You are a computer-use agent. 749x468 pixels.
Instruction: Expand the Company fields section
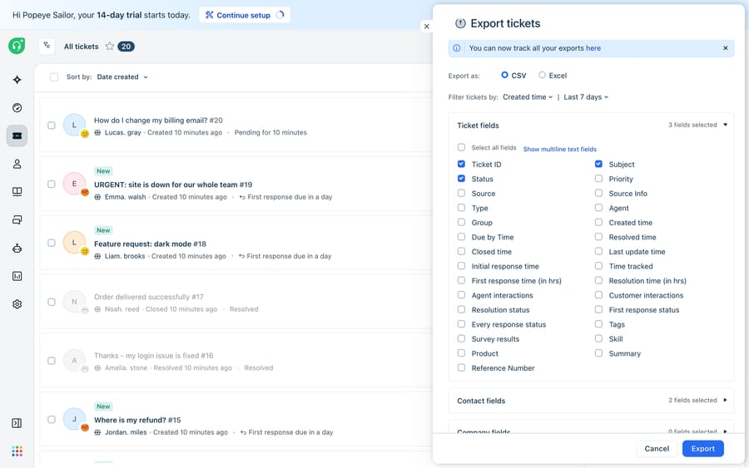(725, 431)
